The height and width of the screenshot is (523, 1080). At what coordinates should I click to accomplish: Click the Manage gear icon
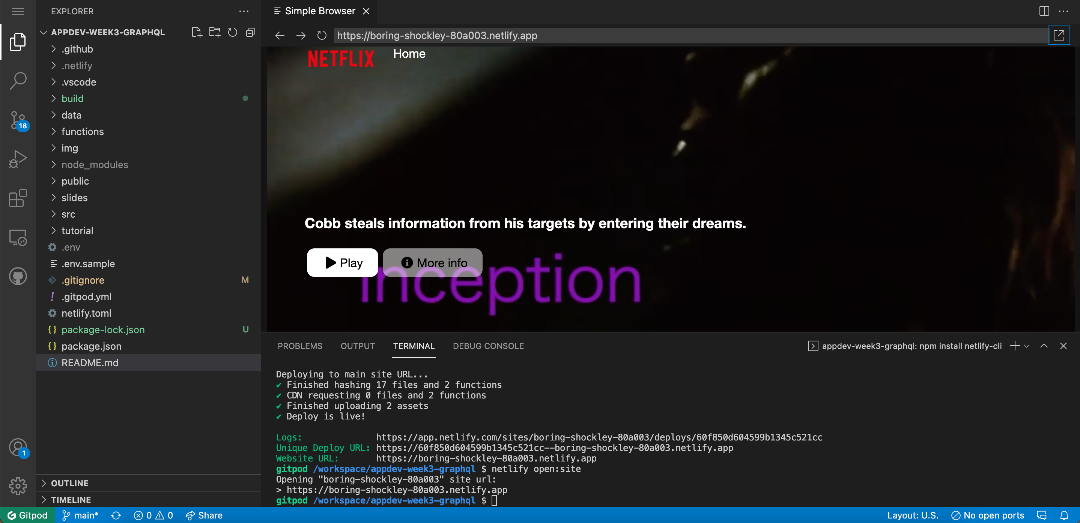click(18, 486)
